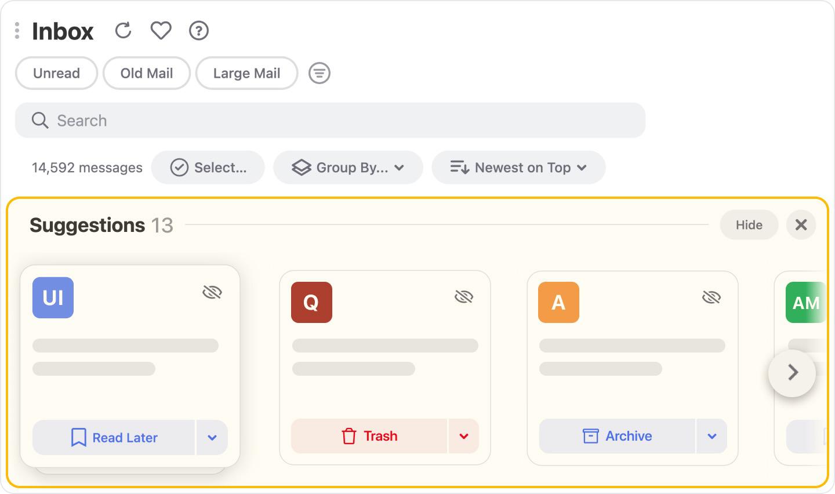
Task: Click the three-dot drag handle beside Inbox
Action: pyautogui.click(x=17, y=30)
